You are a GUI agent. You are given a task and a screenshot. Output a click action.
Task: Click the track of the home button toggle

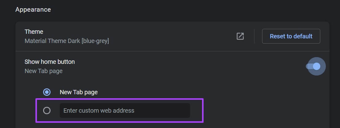309,66
